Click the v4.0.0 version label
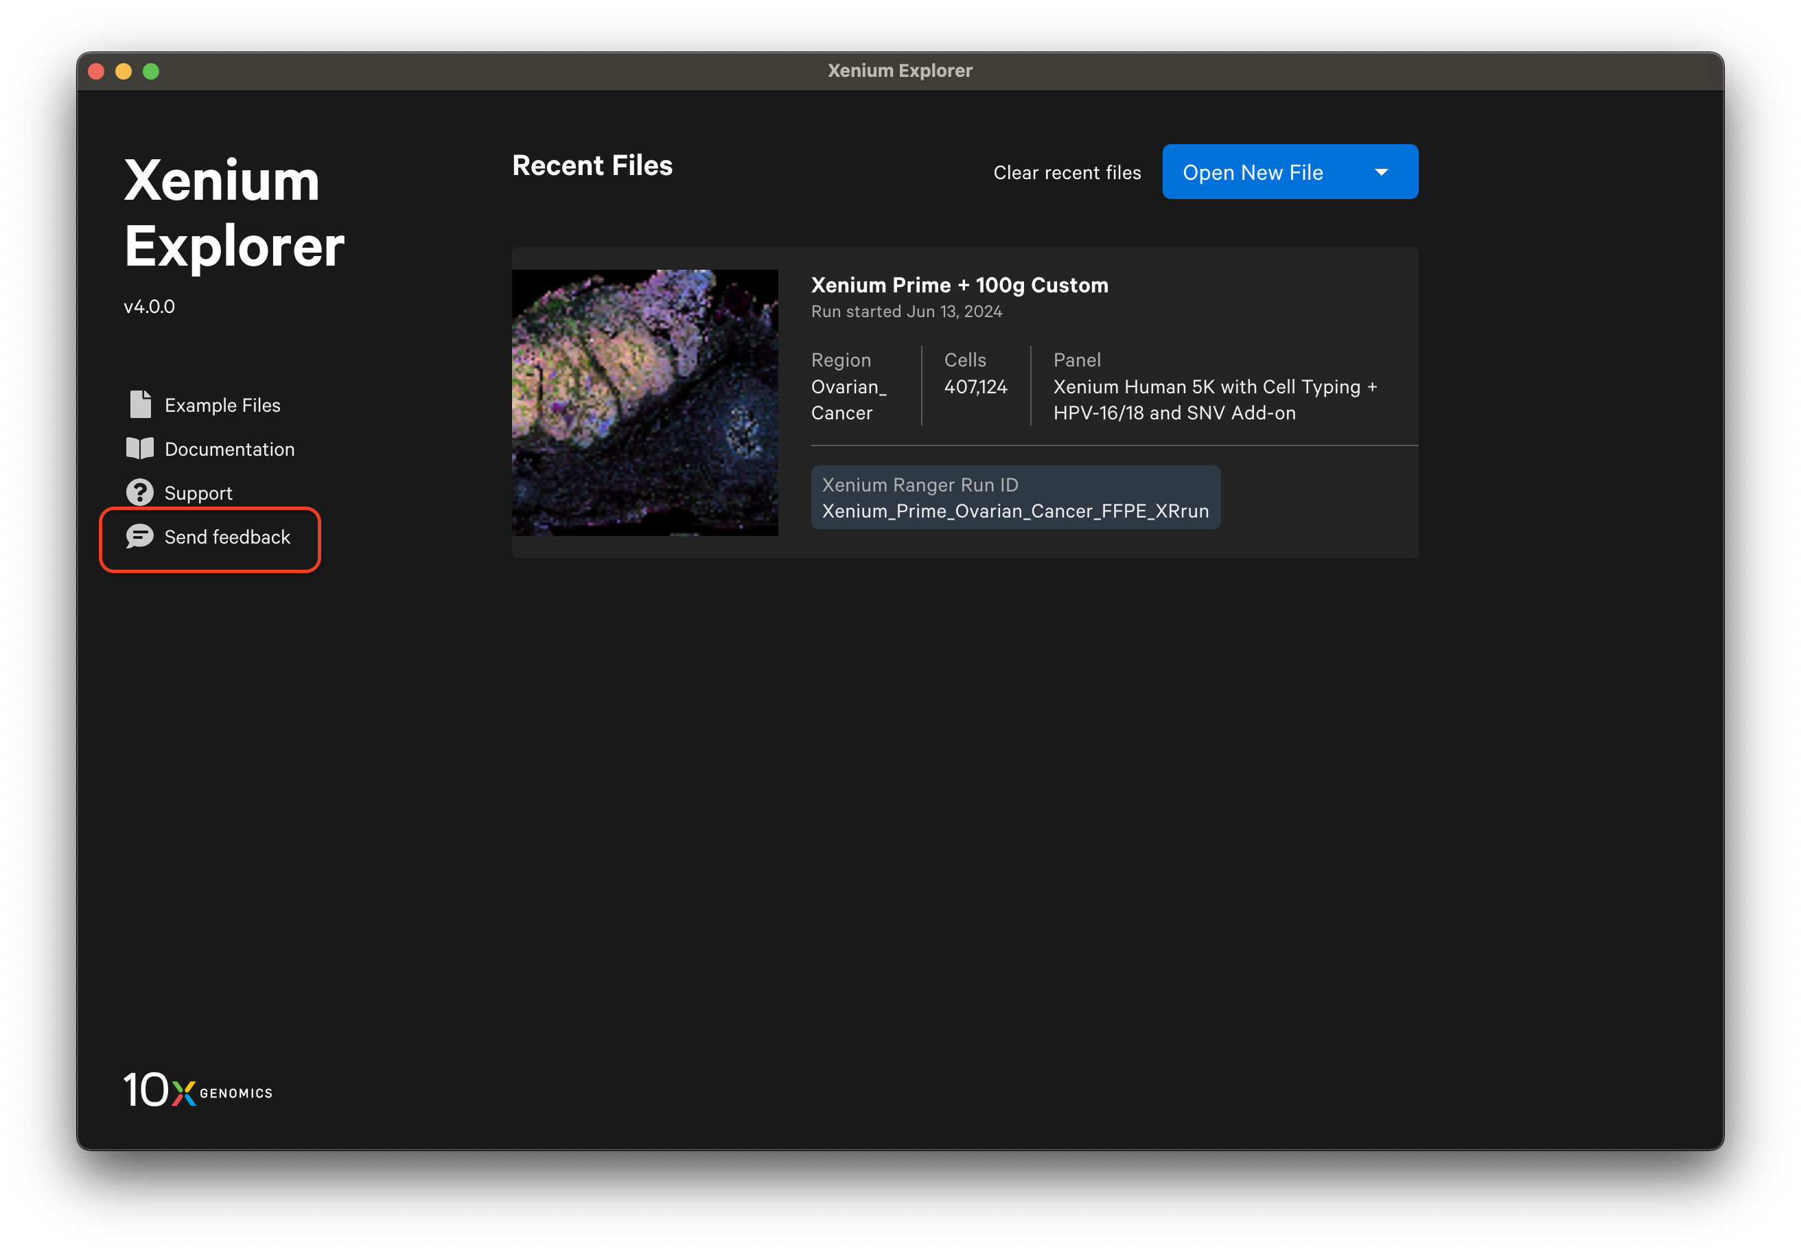Image resolution: width=1801 pixels, height=1252 pixels. click(x=149, y=306)
